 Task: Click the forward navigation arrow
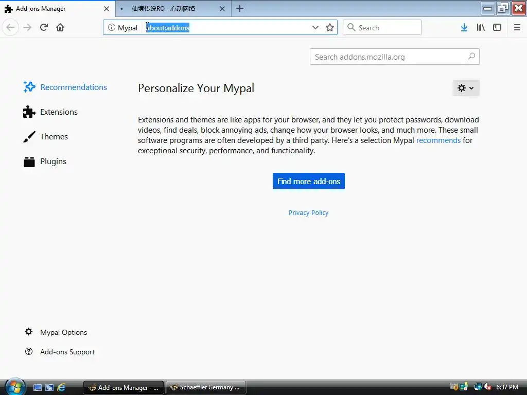(x=27, y=28)
